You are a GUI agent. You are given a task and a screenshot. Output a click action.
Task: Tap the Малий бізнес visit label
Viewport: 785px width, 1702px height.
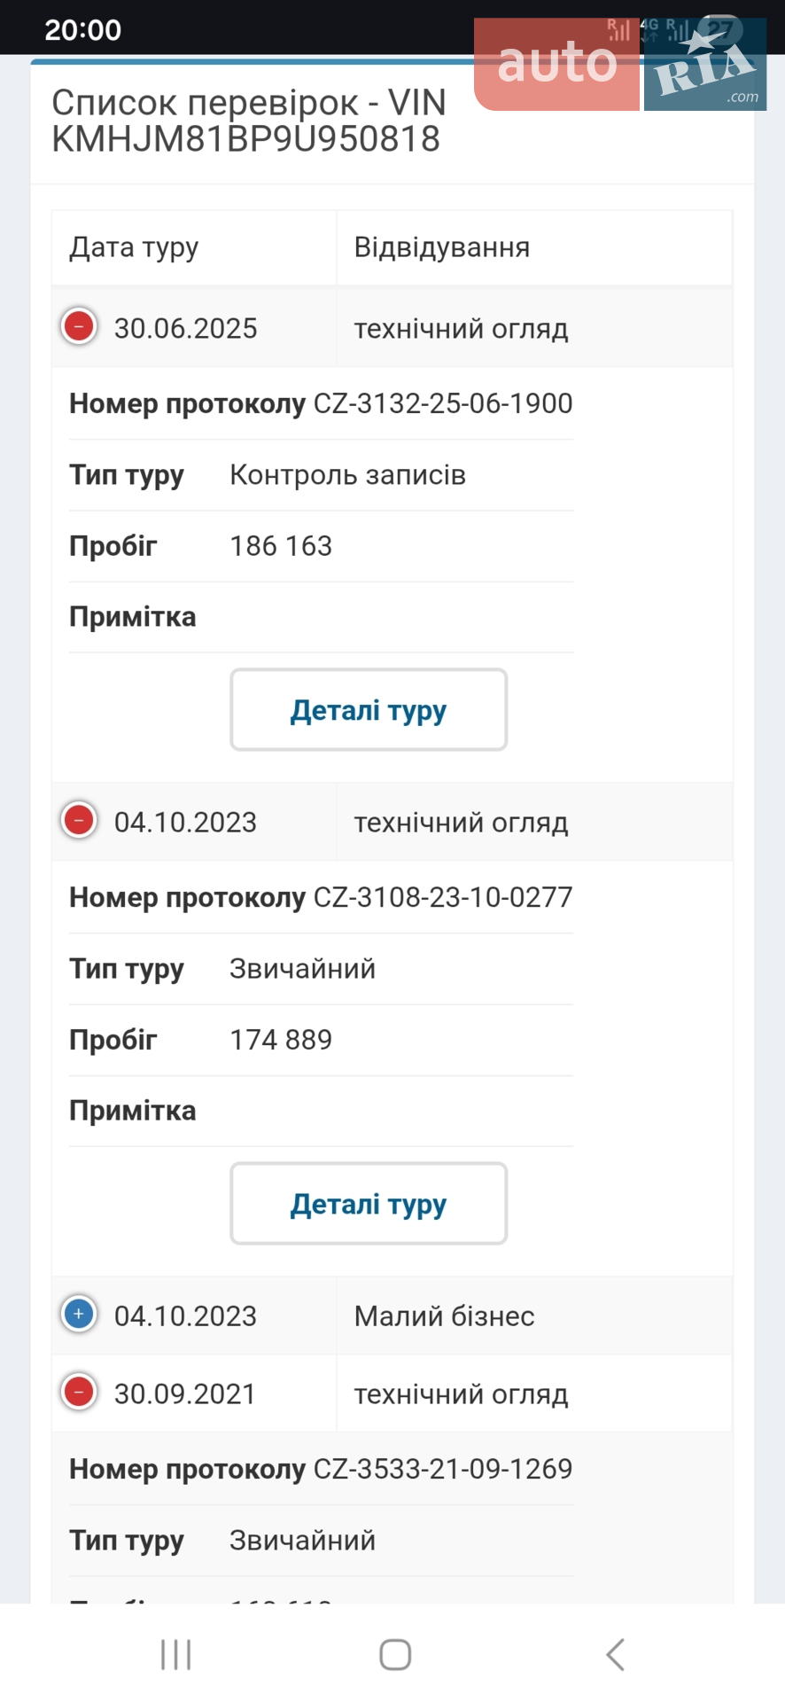[444, 1316]
